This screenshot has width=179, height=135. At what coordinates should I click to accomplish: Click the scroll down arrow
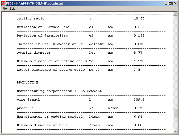click(x=175, y=131)
